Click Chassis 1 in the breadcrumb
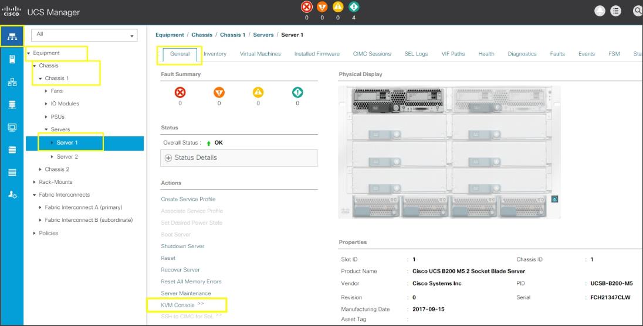This screenshot has height=326, width=643. (232, 35)
